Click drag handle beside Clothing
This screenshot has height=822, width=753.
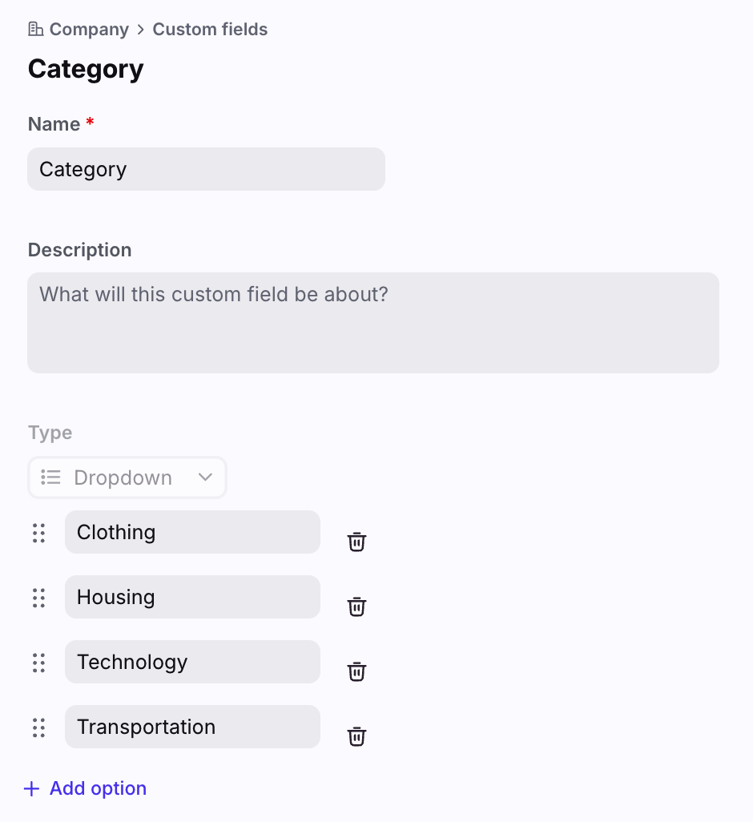point(38,533)
